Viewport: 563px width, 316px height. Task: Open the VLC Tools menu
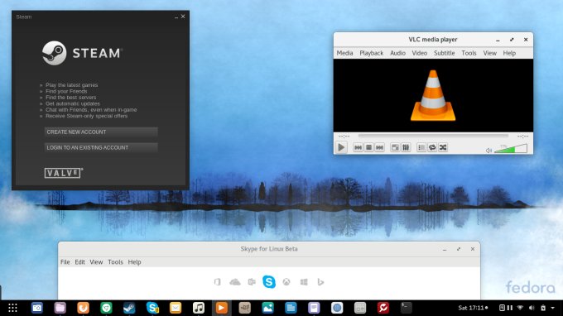[x=469, y=53]
